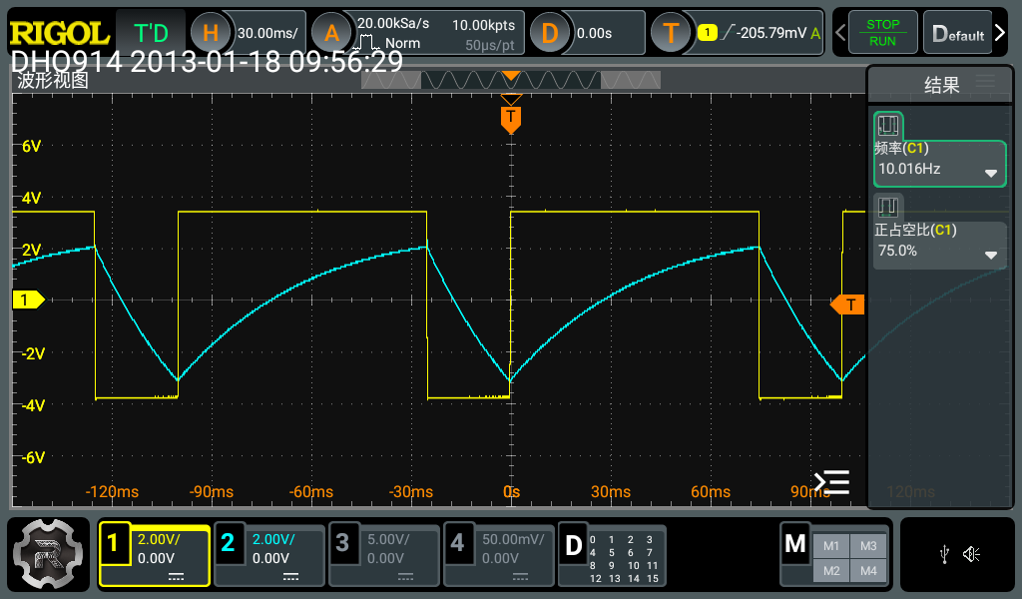
Task: Select the M4 math channel
Action: pyautogui.click(x=867, y=570)
